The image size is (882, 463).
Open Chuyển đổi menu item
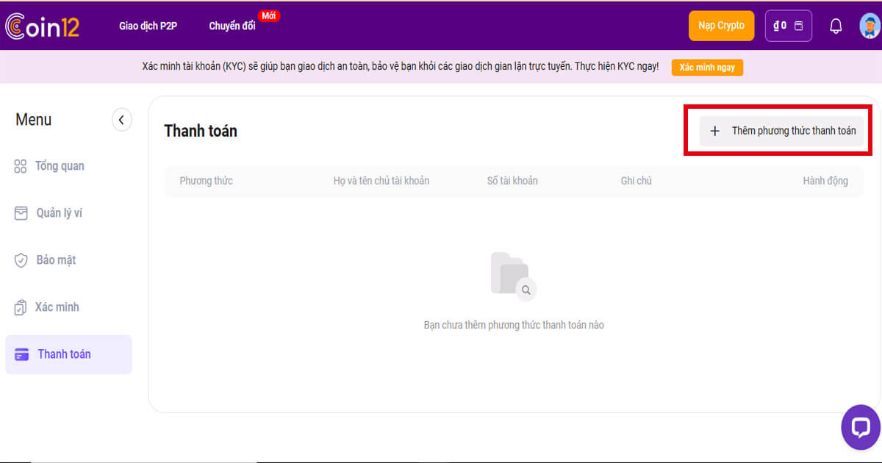tap(232, 26)
